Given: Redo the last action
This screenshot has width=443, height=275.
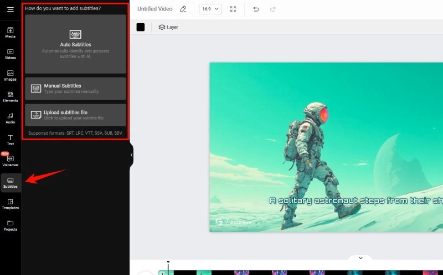Looking at the screenshot, I should (272, 9).
